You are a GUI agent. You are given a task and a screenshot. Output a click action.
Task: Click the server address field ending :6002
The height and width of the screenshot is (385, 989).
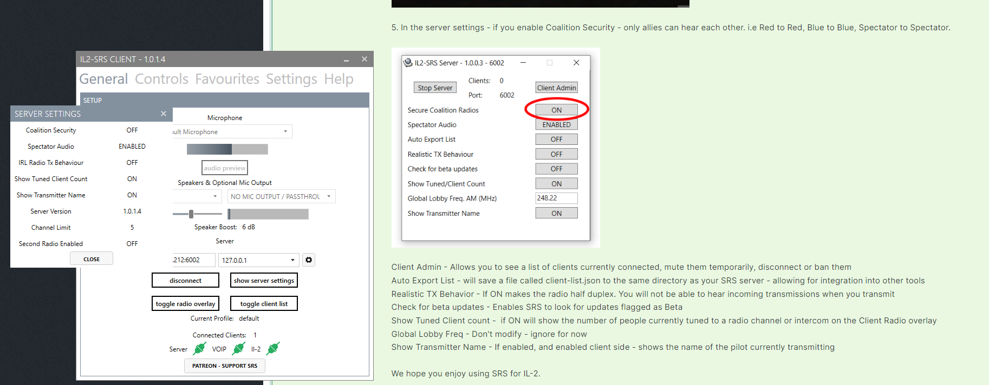pos(194,260)
